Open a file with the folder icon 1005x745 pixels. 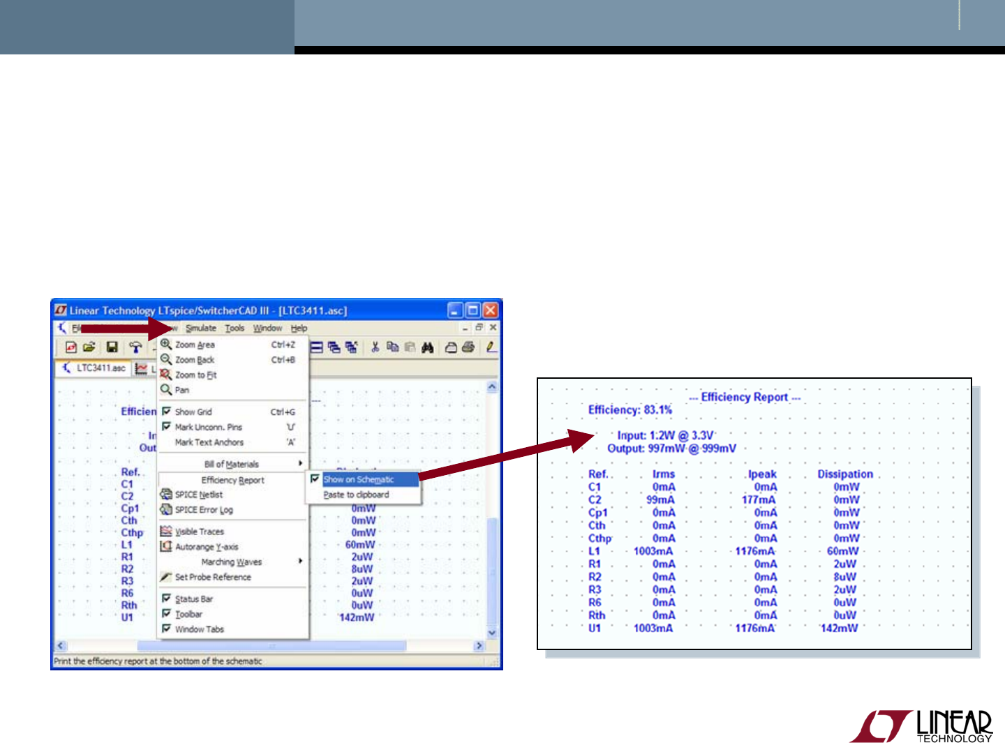coord(89,347)
